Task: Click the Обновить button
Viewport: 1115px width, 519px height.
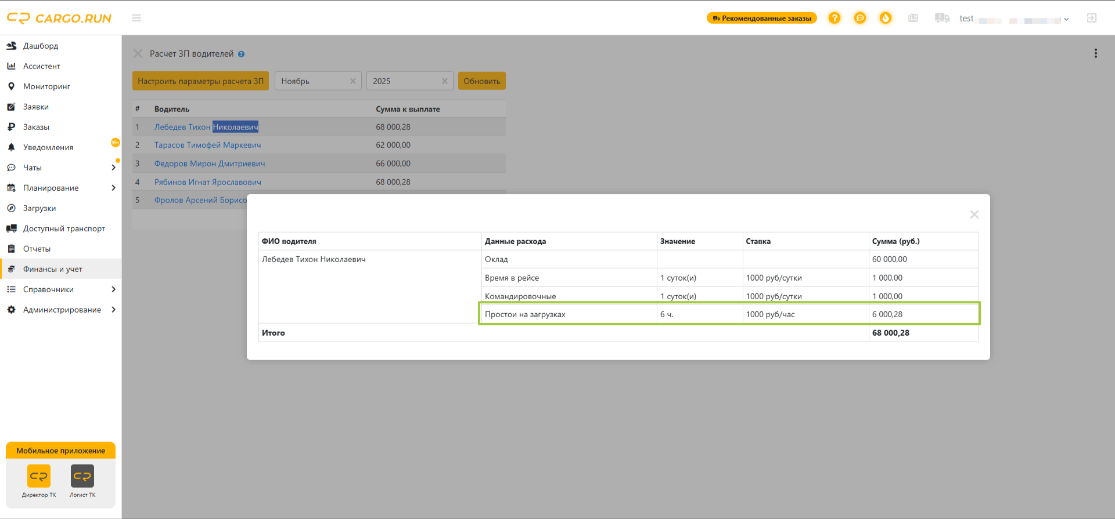Action: pyautogui.click(x=482, y=81)
